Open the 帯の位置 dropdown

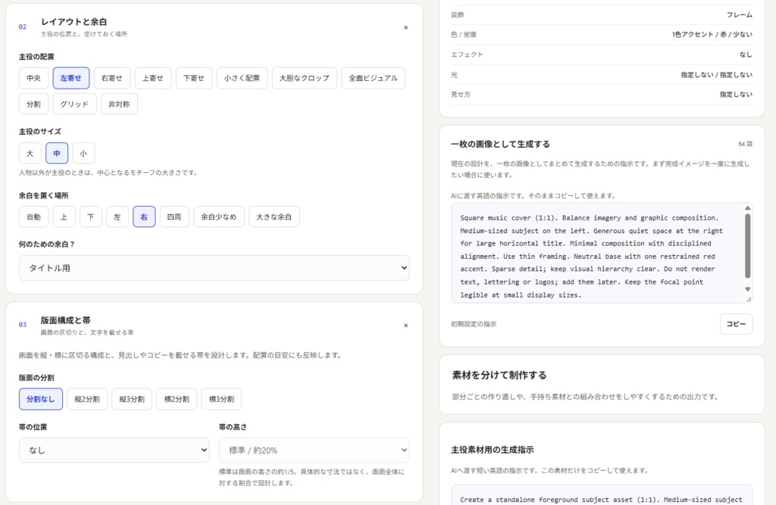(x=114, y=450)
